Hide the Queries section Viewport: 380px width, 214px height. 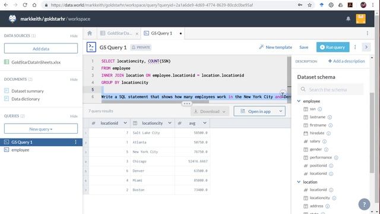click(74, 117)
